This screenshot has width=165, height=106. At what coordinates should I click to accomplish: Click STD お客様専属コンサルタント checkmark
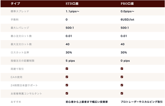[67, 93]
